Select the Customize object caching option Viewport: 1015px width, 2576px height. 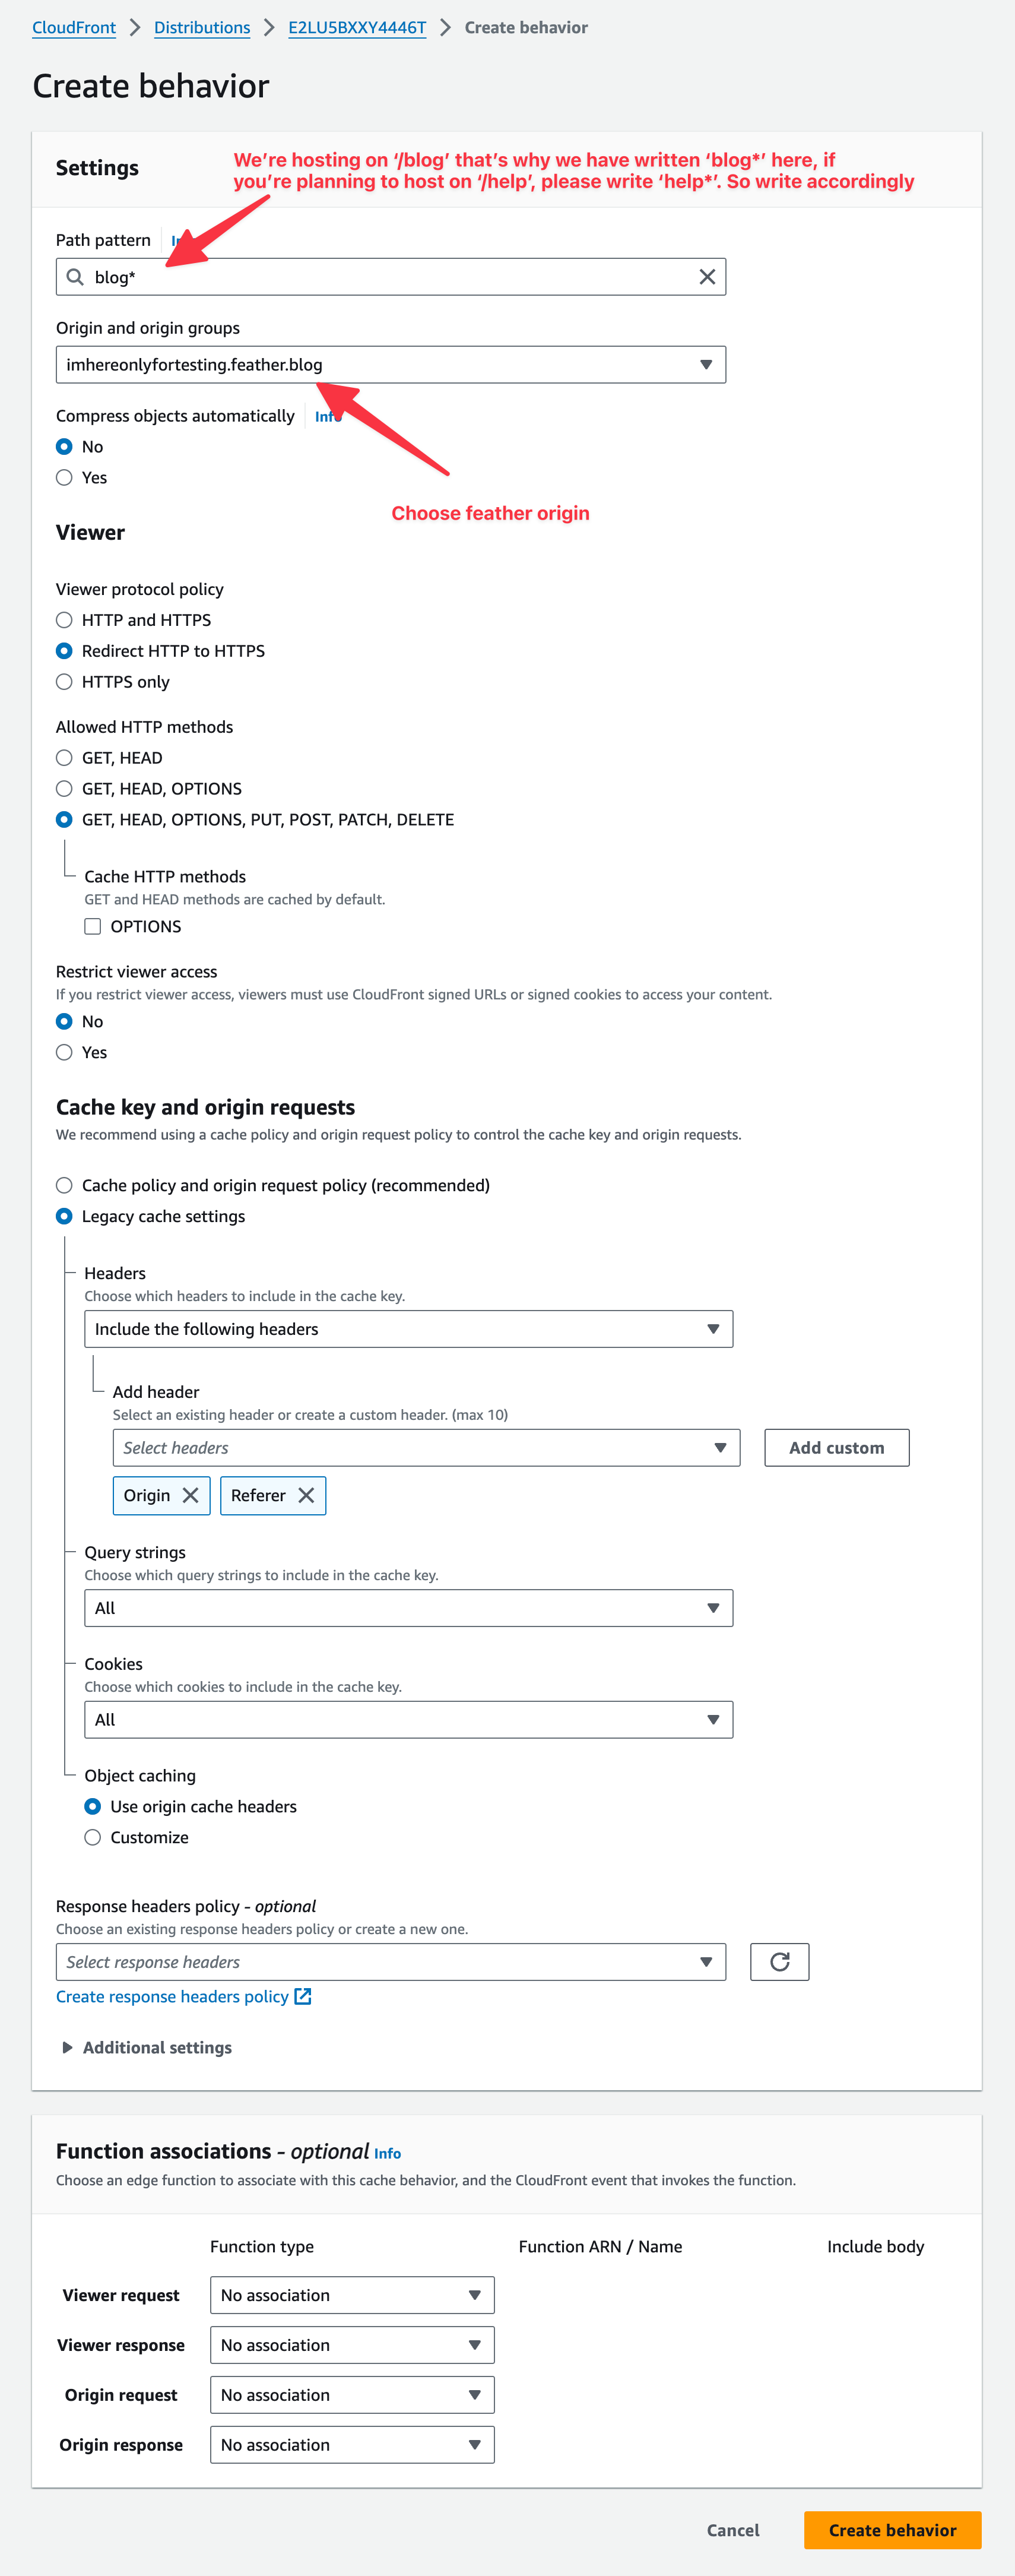pyautogui.click(x=93, y=1837)
